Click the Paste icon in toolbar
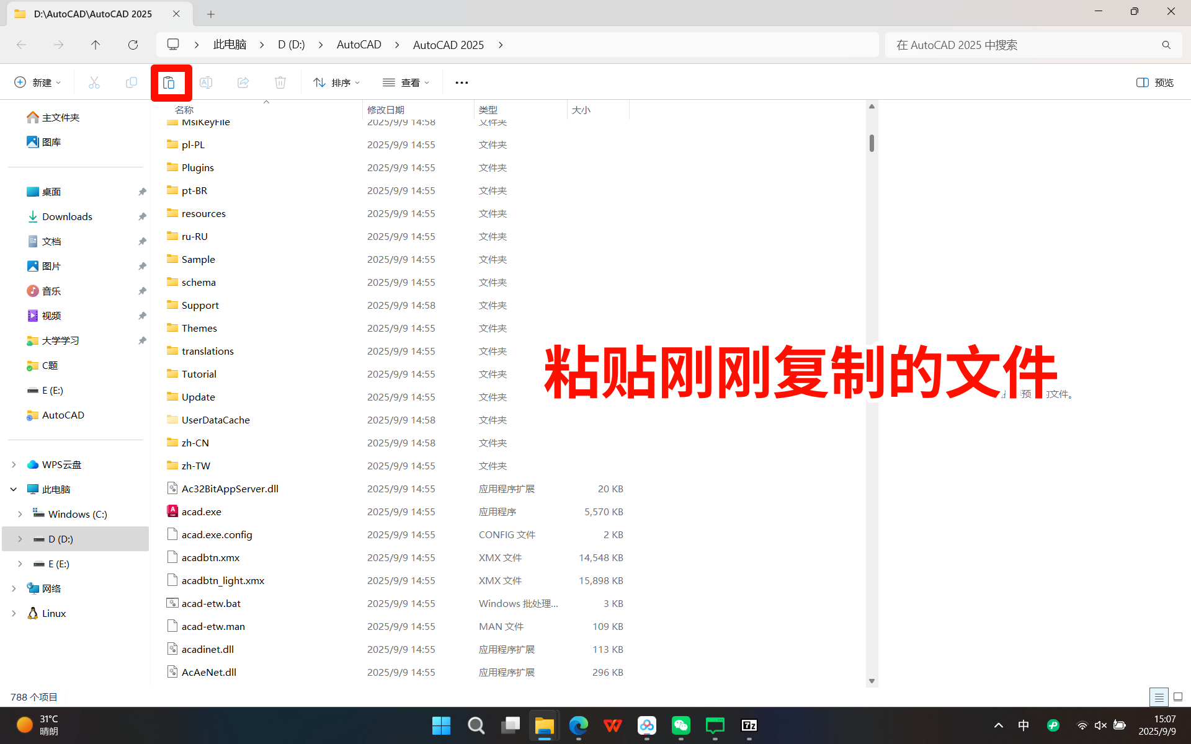The width and height of the screenshot is (1191, 744). 169,82
